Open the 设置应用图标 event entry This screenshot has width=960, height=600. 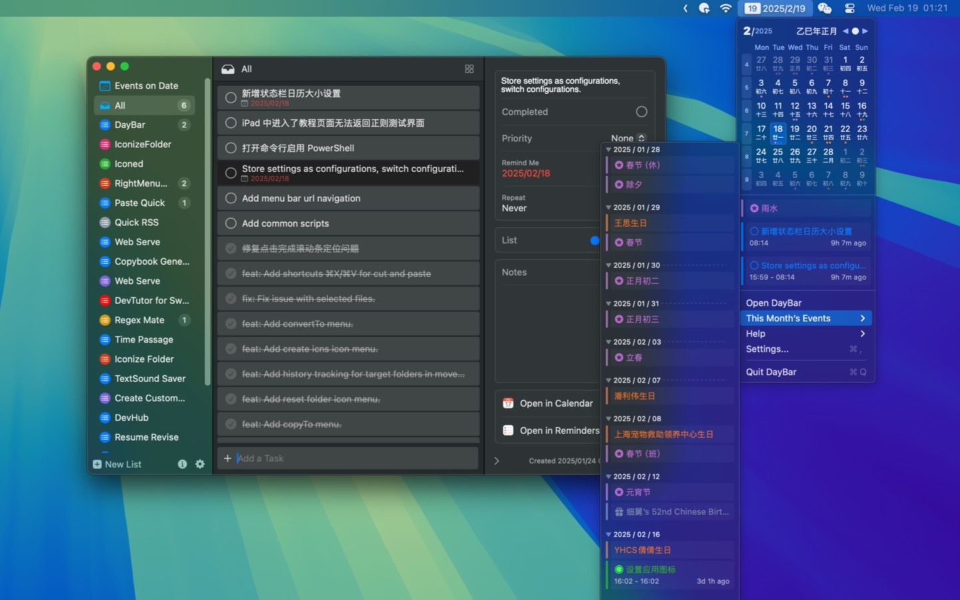(x=670, y=575)
